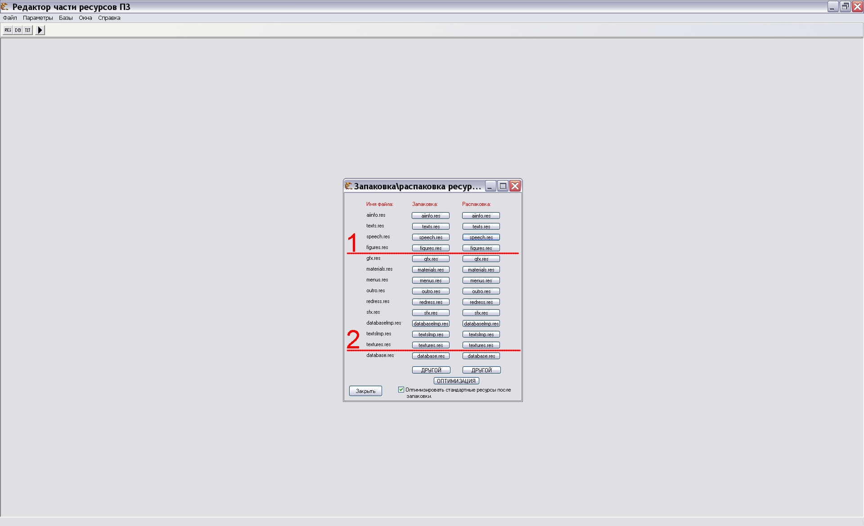Pack textures.res using Запаковка column button

pos(431,345)
